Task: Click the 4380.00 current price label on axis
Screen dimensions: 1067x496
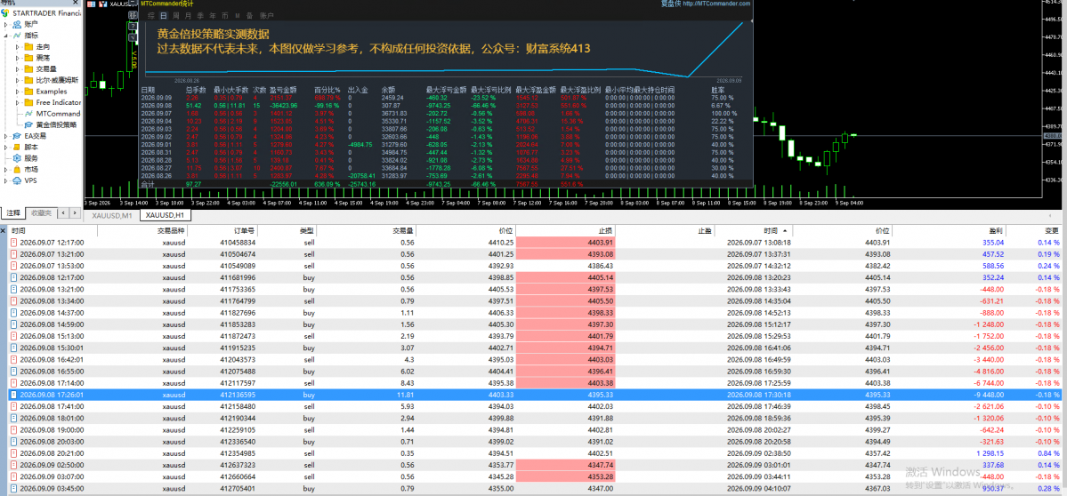Action: pyautogui.click(x=1054, y=135)
